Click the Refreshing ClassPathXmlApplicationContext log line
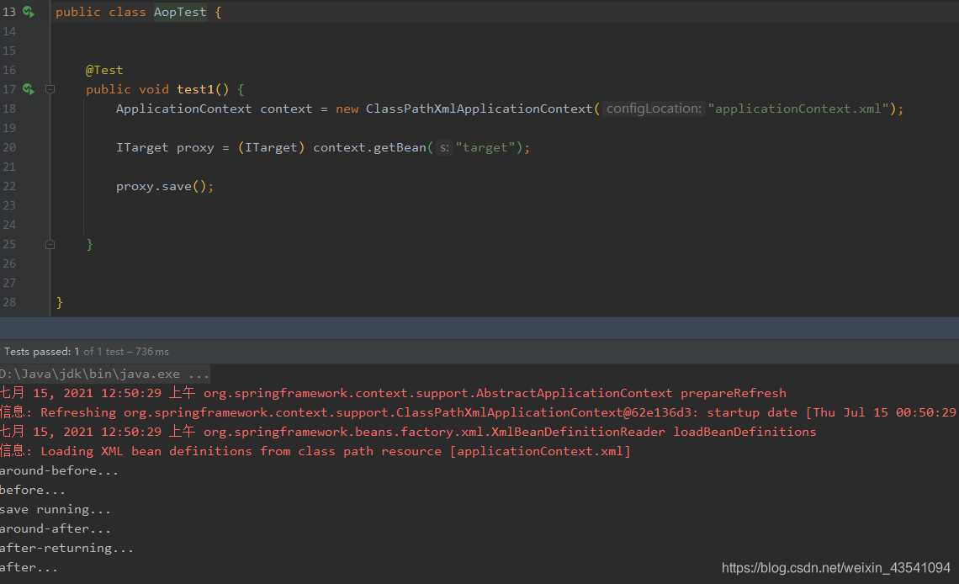The image size is (959, 584). (479, 412)
